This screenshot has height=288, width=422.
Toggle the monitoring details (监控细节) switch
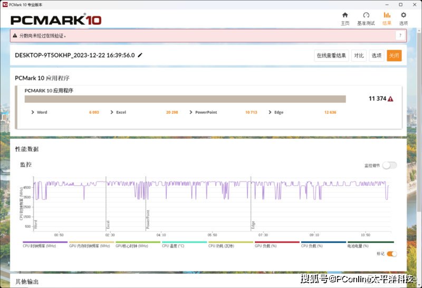coord(390,165)
